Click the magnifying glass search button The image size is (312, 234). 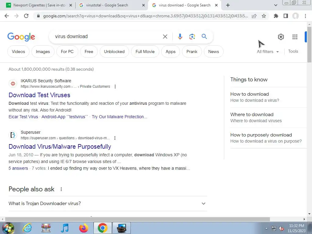click(x=204, y=37)
